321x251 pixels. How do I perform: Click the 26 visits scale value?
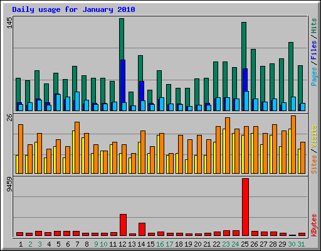pos(9,117)
